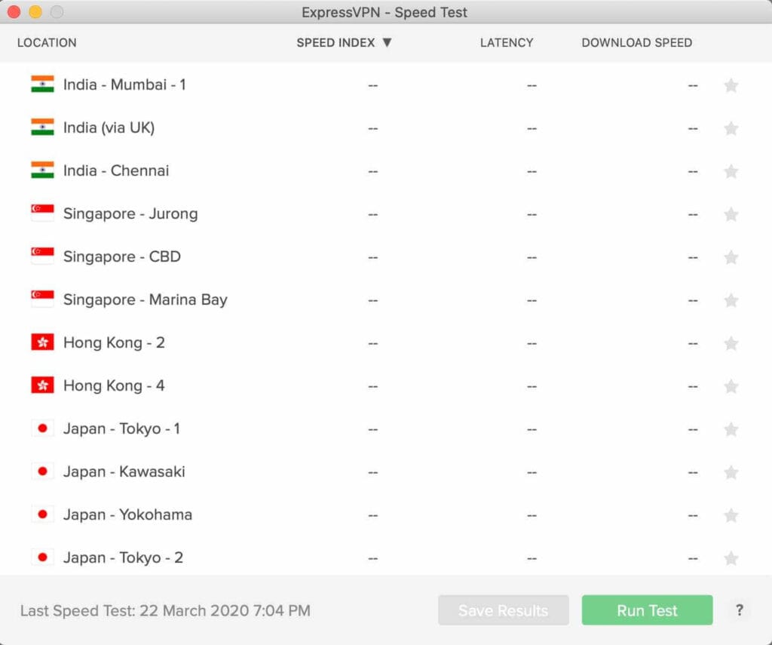The height and width of the screenshot is (645, 772).
Task: Click the Singapore flag beside Marina Bay
Action: click(x=43, y=299)
